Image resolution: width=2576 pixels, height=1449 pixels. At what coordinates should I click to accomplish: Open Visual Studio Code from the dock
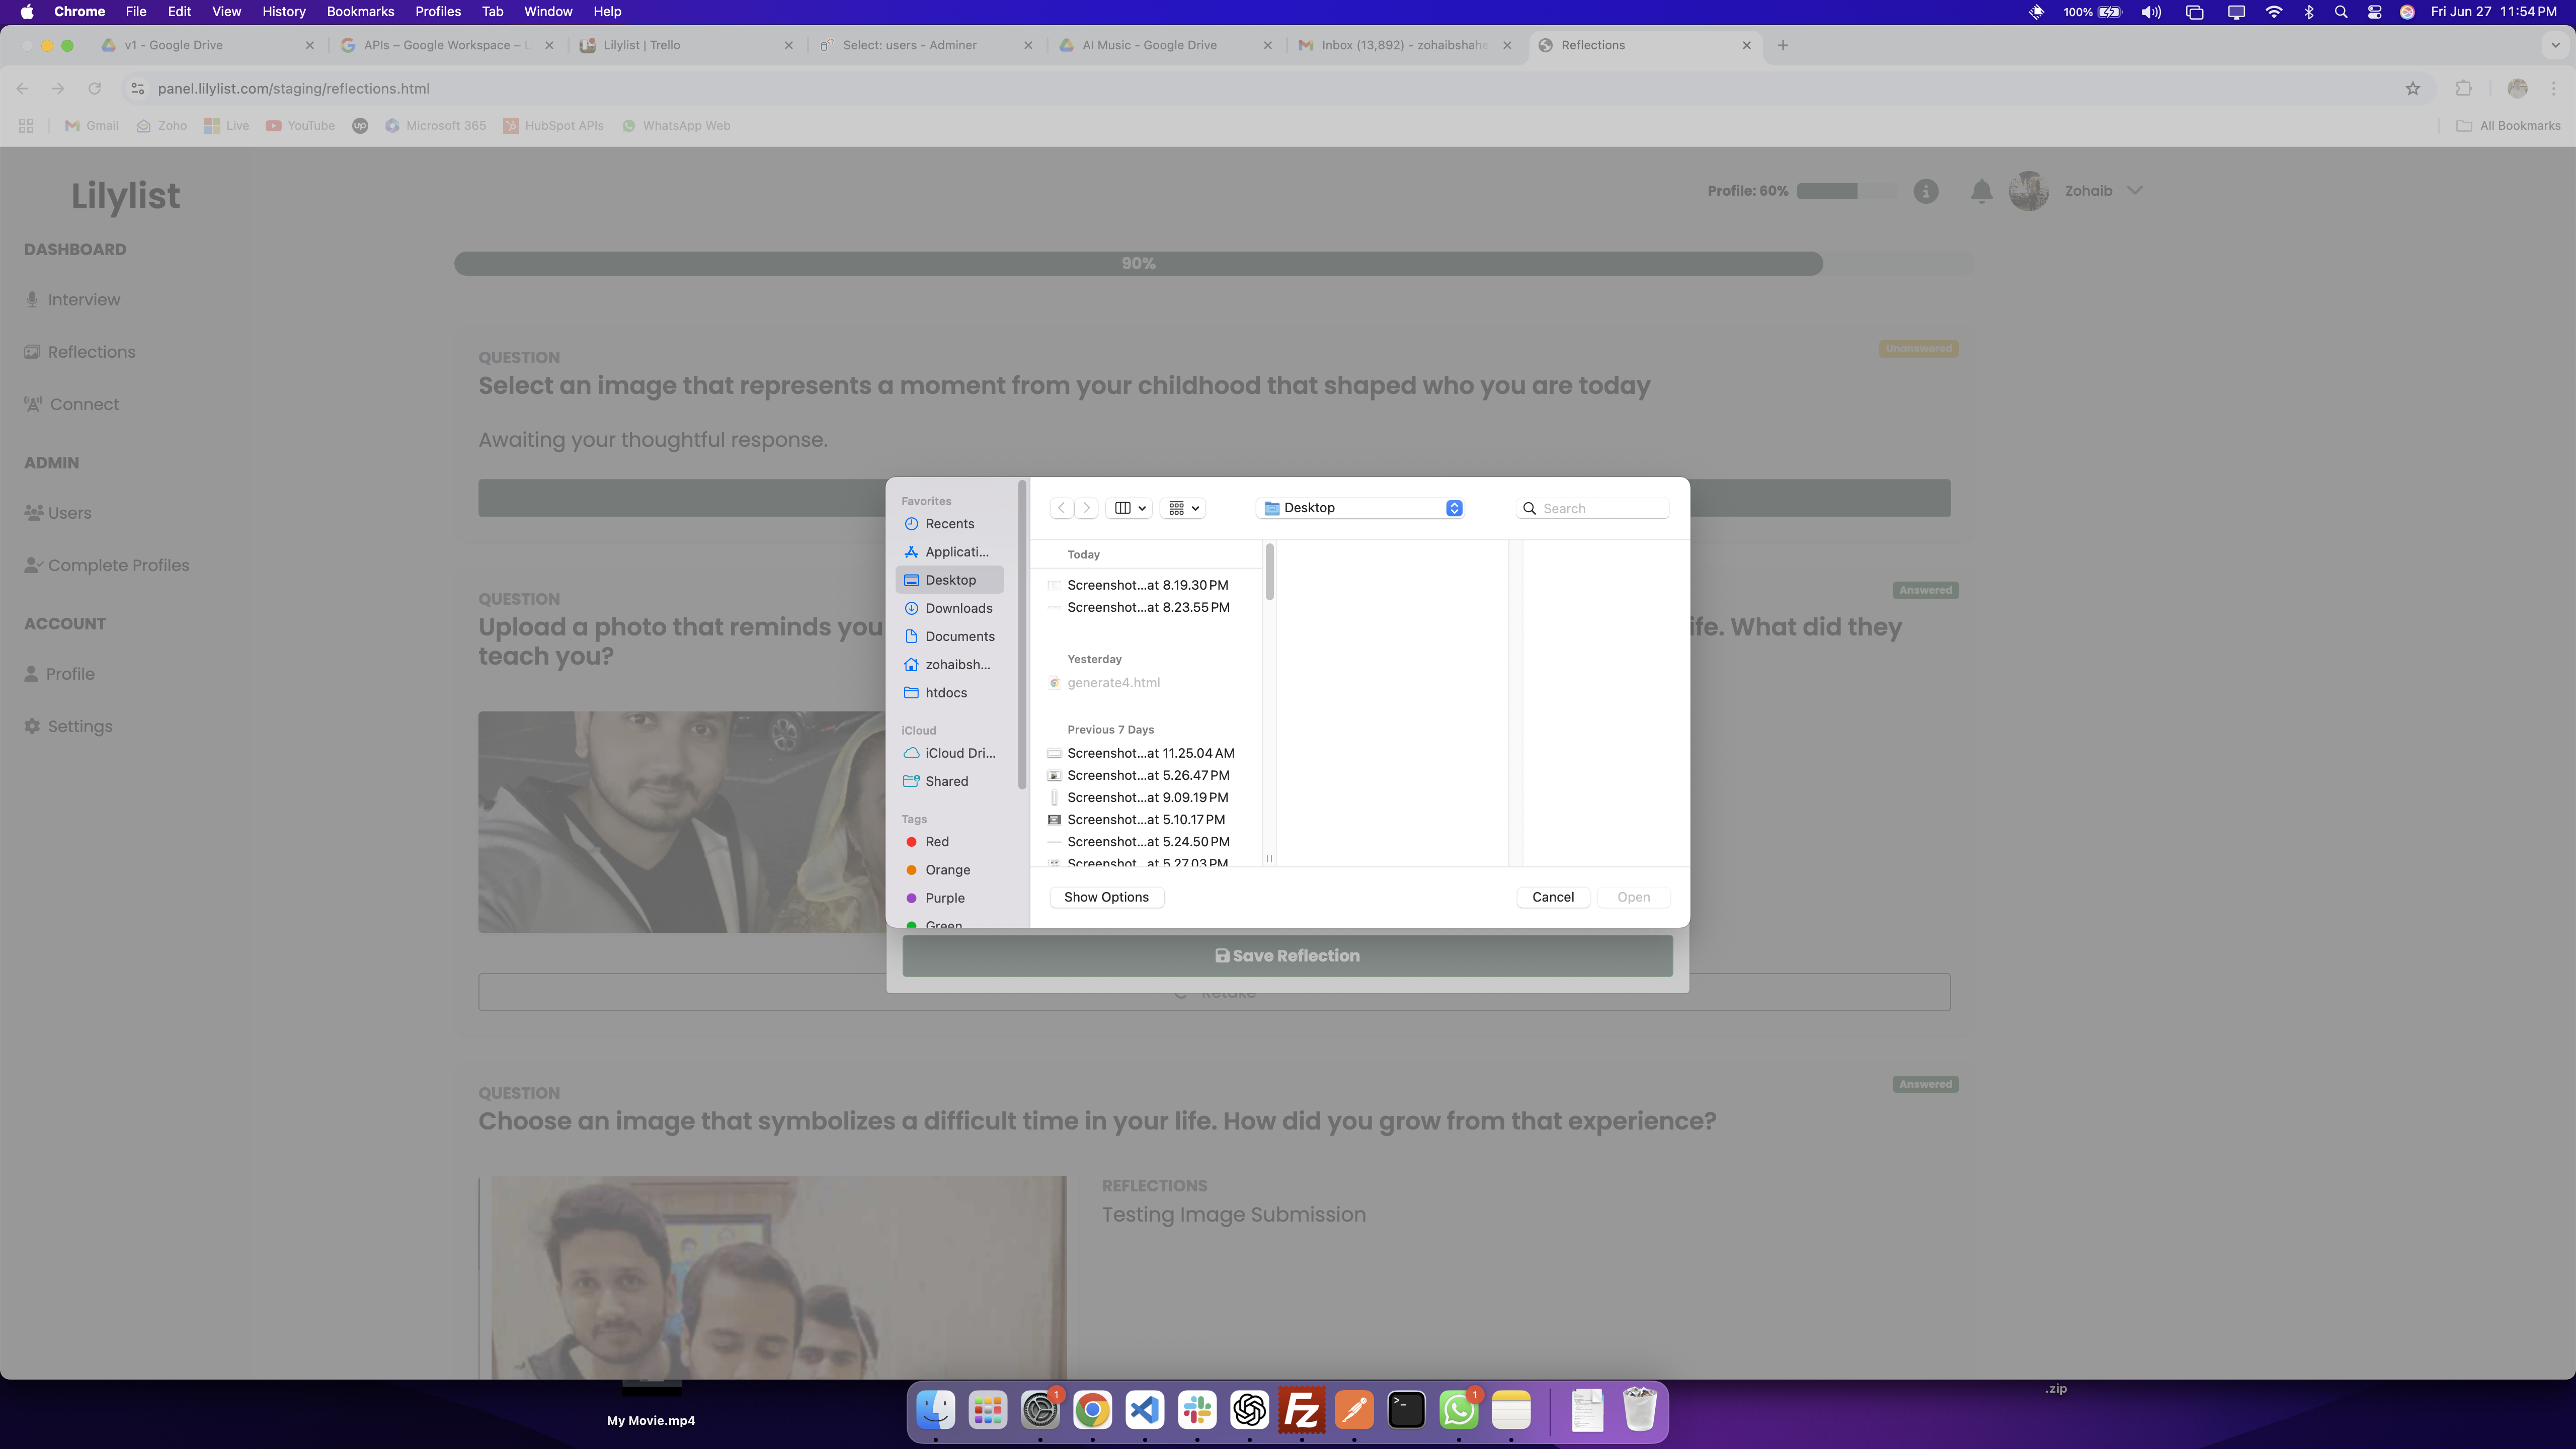1144,1410
